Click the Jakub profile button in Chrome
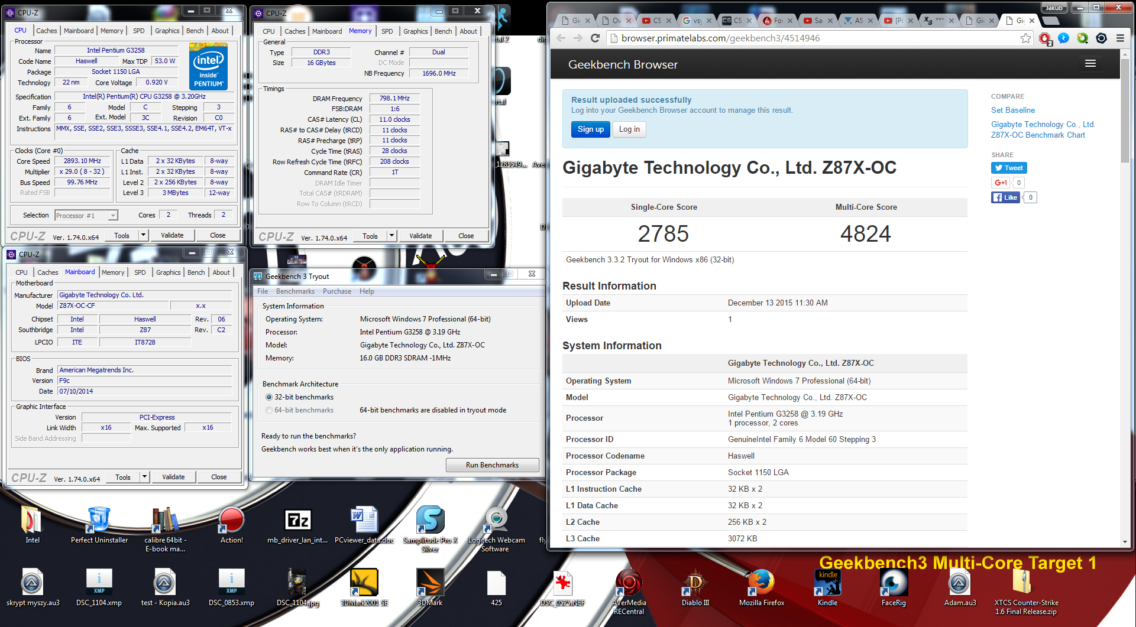 pyautogui.click(x=1053, y=7)
